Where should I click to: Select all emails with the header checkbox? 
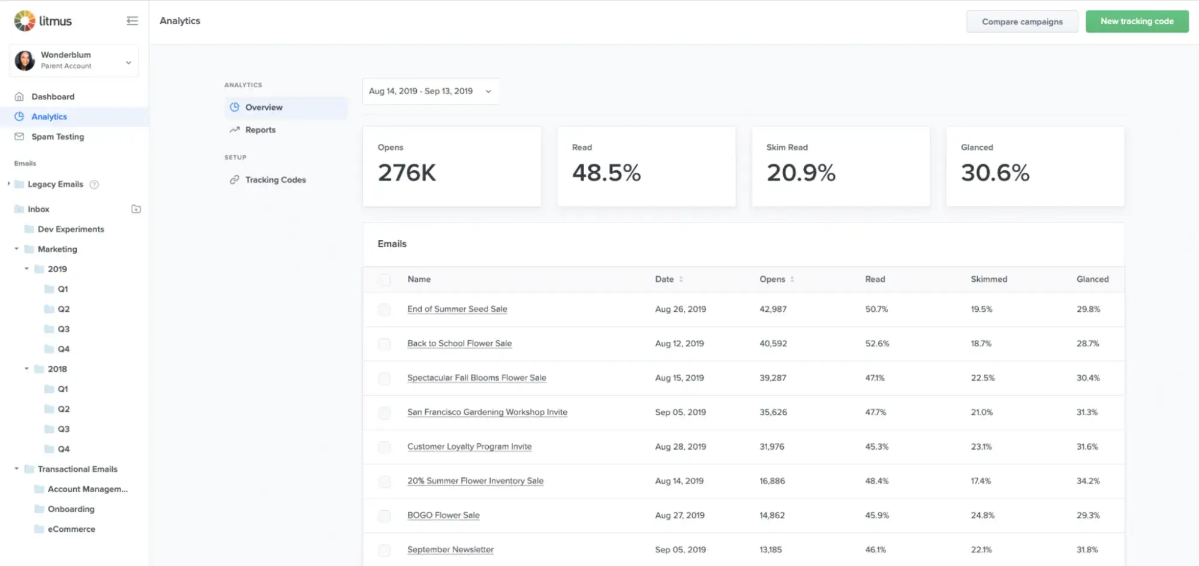pyautogui.click(x=384, y=279)
